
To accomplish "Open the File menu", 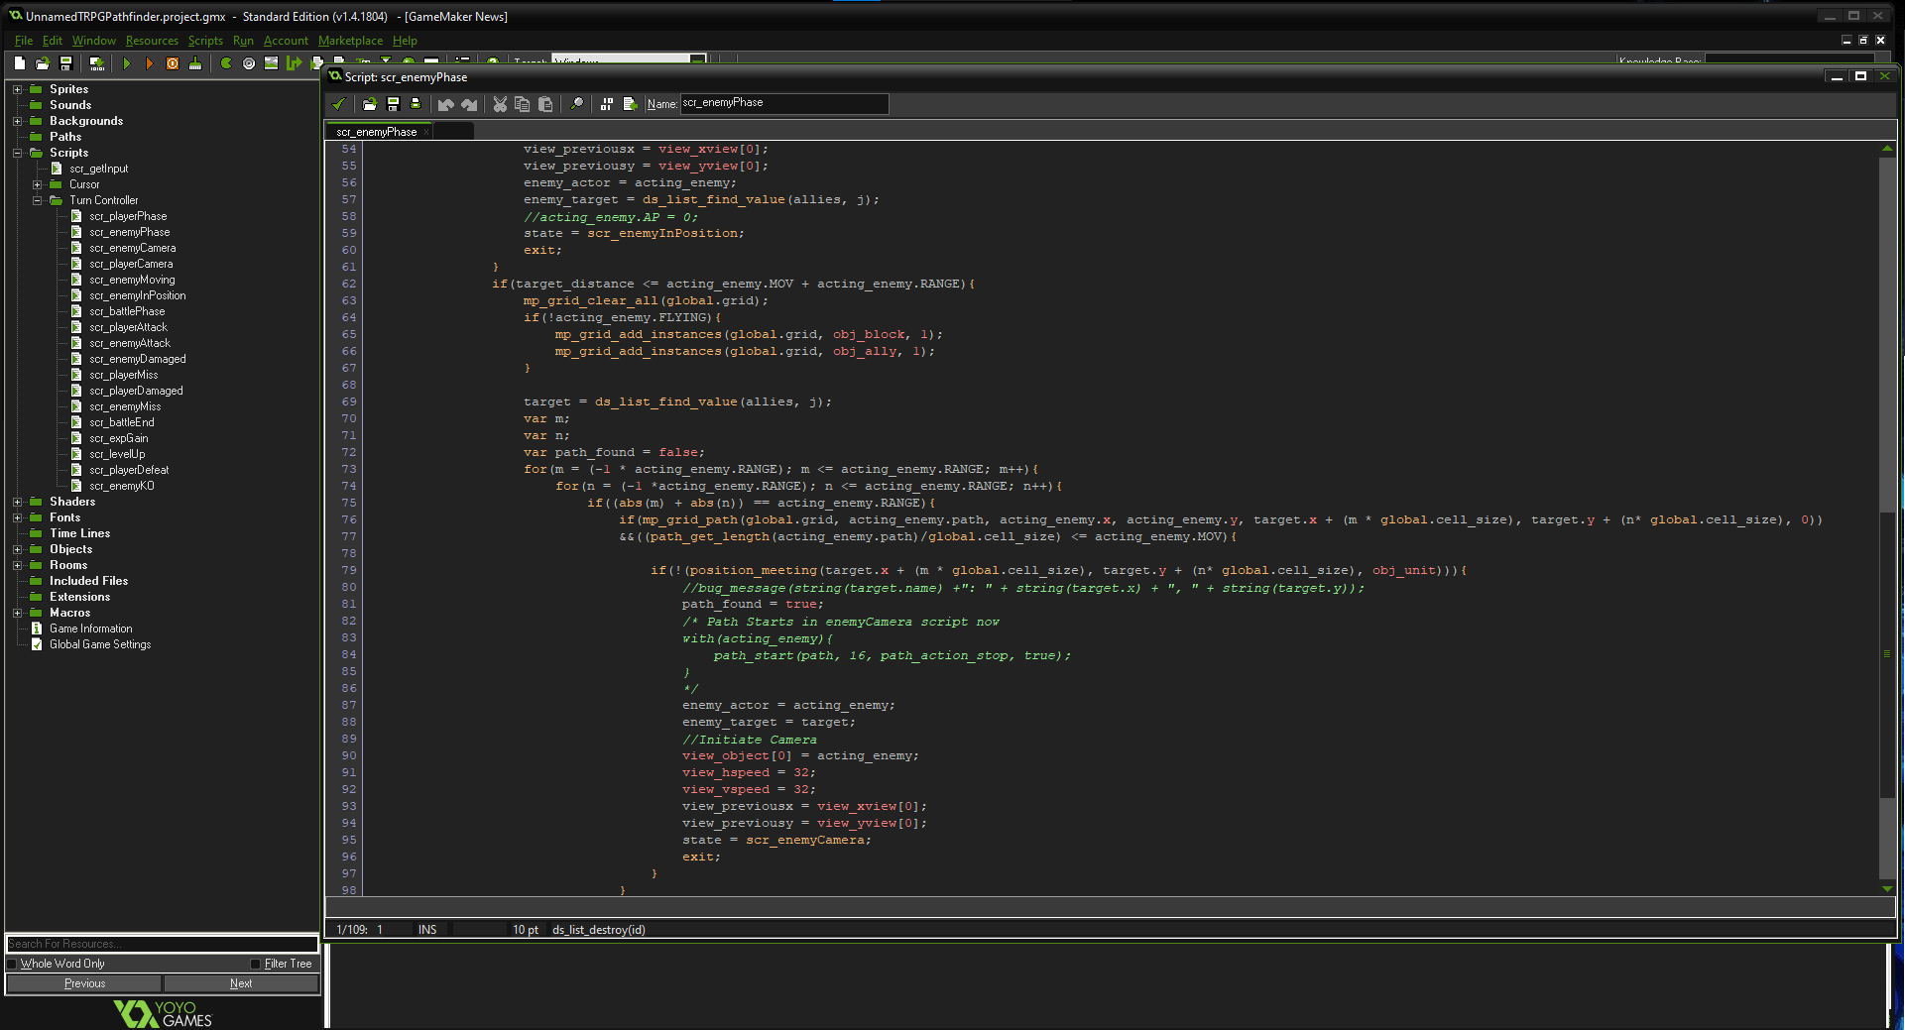I will click(x=24, y=41).
